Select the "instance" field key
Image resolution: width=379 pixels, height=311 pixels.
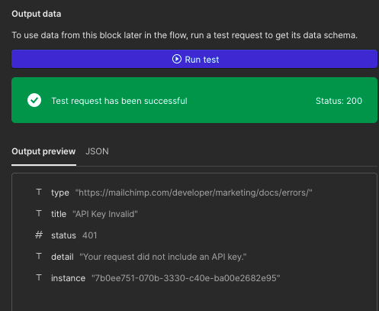68,278
